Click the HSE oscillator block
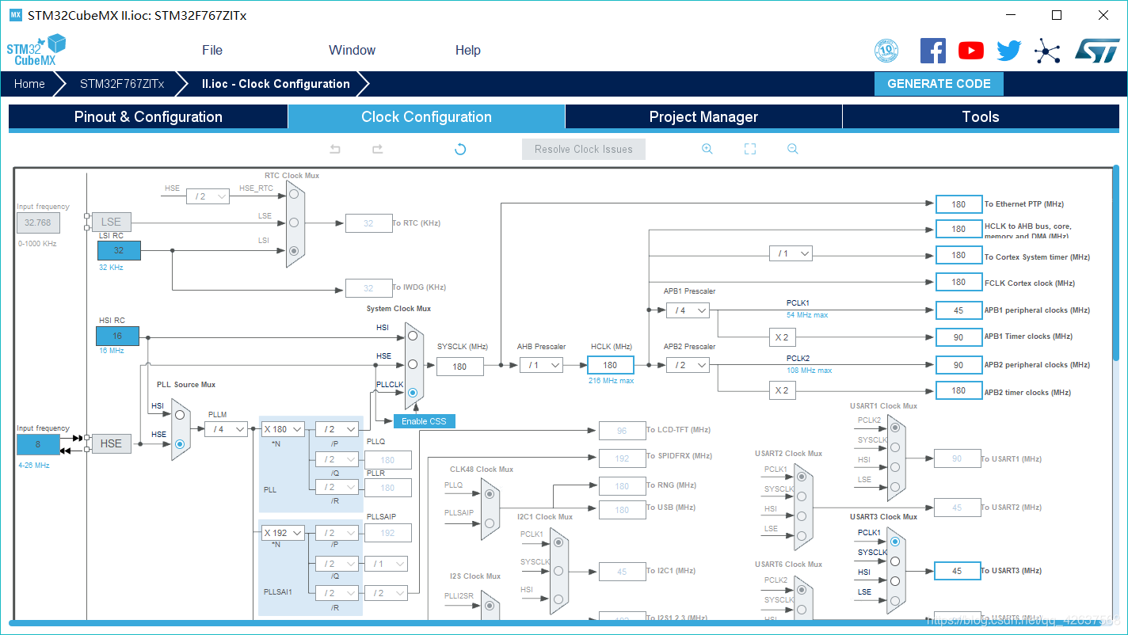 (112, 443)
